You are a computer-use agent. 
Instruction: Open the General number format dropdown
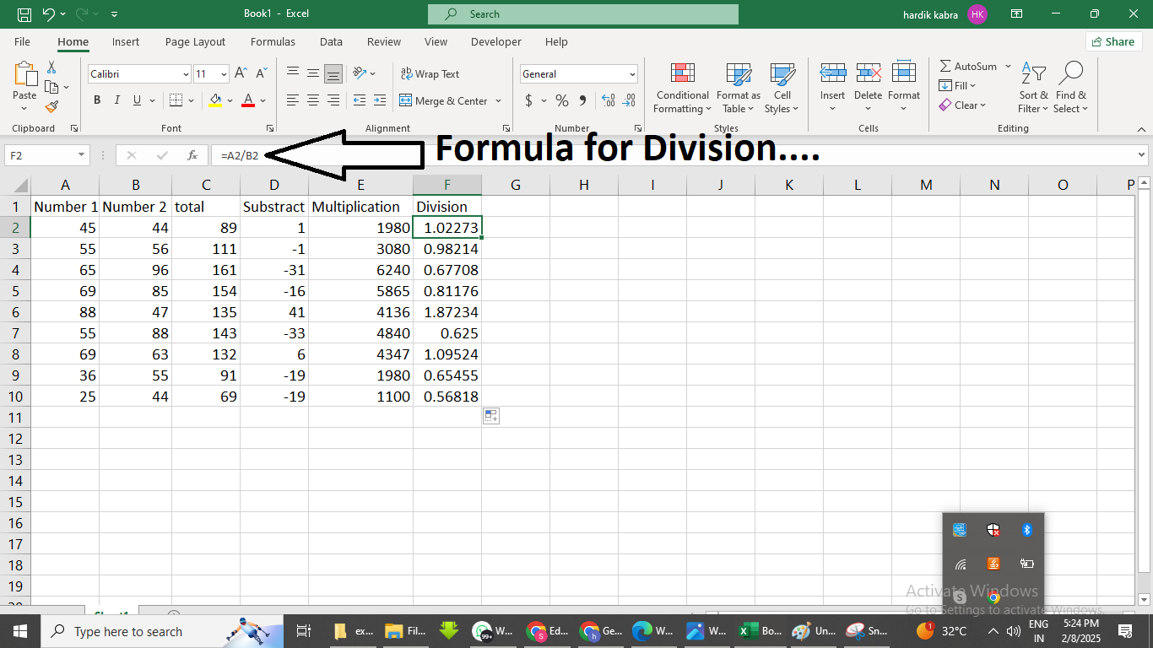tap(632, 74)
